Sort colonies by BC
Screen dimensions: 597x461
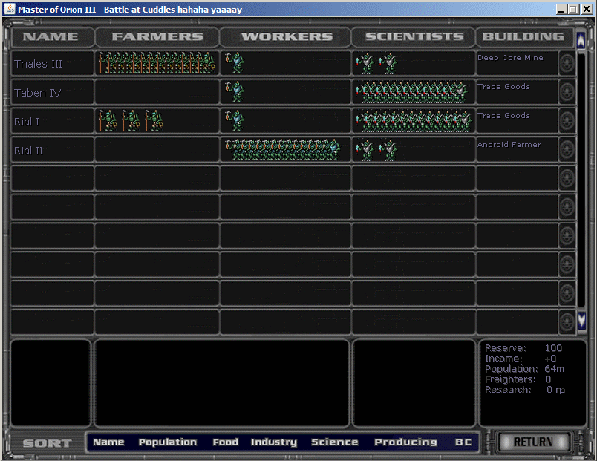[x=463, y=442]
